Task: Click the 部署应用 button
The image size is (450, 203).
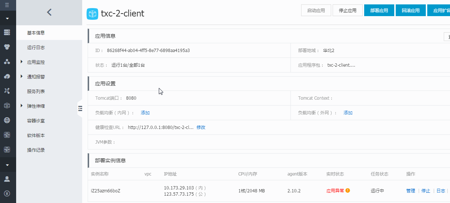Action: pyautogui.click(x=379, y=11)
